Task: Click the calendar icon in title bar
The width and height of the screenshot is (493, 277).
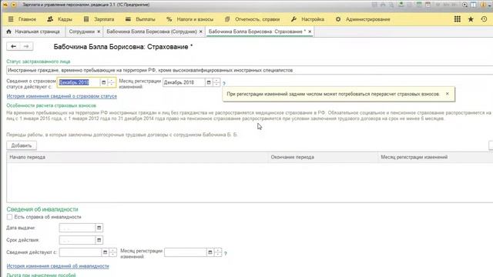Action: coord(428,5)
